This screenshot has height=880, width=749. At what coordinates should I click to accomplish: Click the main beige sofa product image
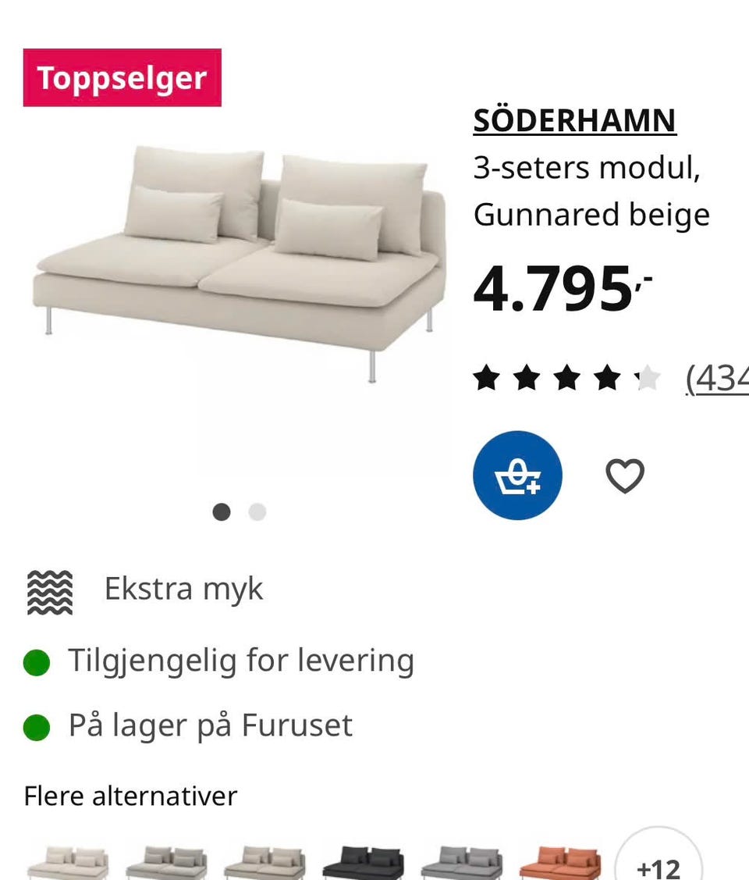coord(240,258)
